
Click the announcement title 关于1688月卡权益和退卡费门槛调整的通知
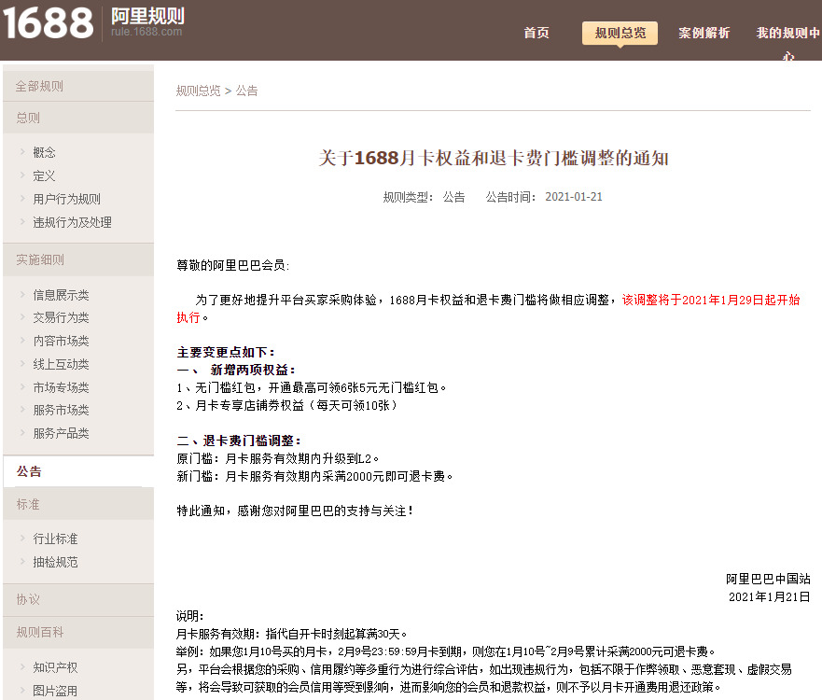pyautogui.click(x=494, y=158)
